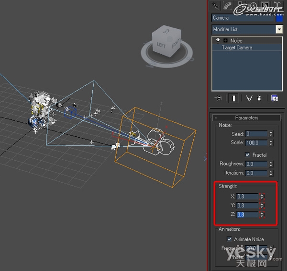Toggle the Animate Noise checkbox

click(229, 239)
